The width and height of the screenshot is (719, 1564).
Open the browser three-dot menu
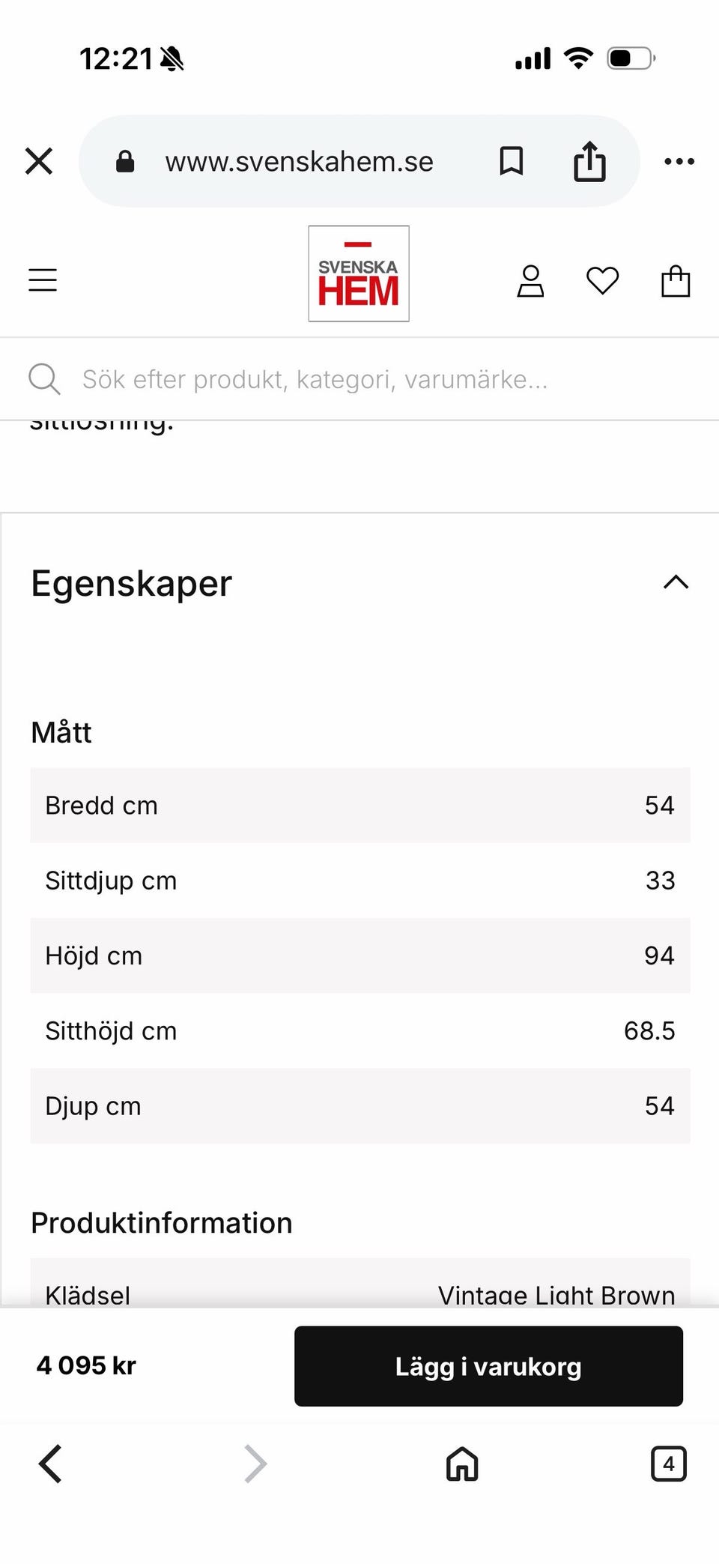tap(679, 161)
